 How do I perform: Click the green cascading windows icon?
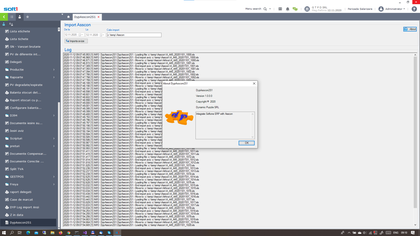[x=295, y=9]
